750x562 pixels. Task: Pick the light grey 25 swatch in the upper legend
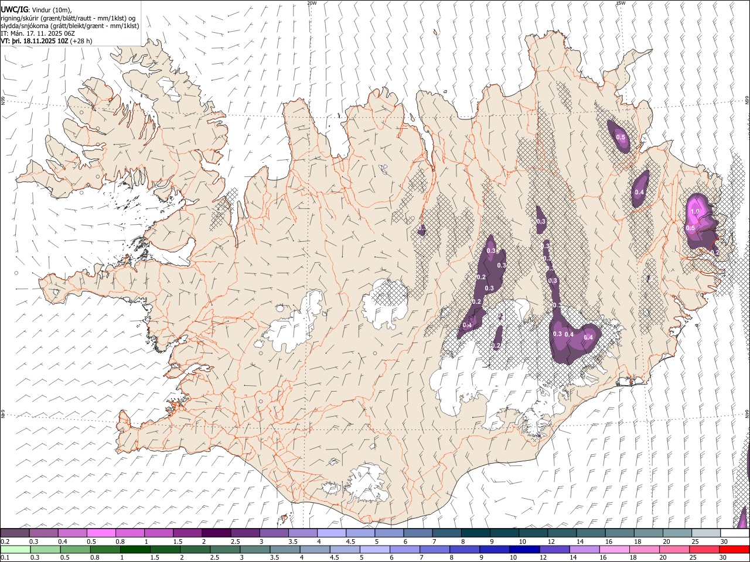705,533
